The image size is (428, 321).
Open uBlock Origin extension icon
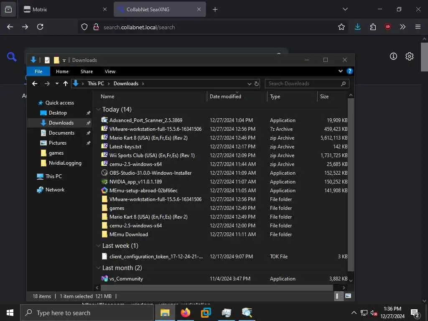click(x=387, y=26)
